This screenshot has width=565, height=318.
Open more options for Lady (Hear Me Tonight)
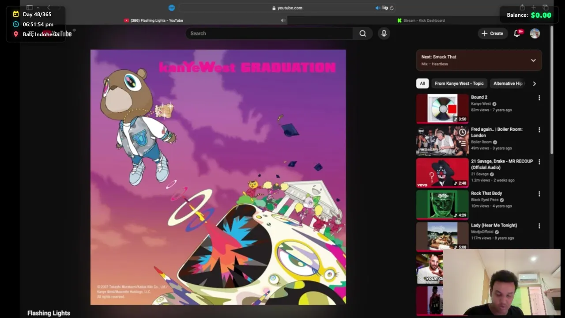click(539, 226)
